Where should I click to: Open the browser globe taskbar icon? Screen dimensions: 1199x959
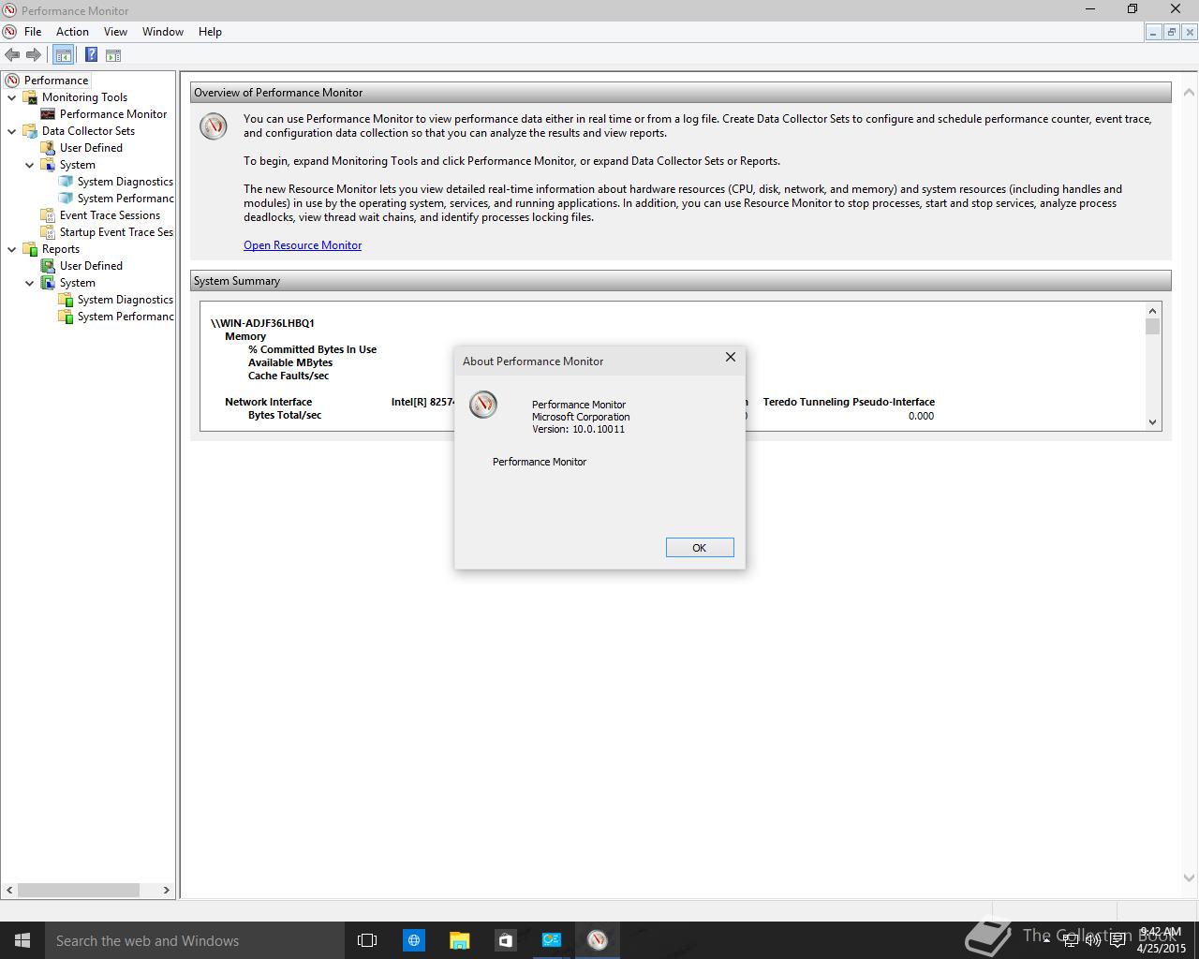click(x=413, y=940)
